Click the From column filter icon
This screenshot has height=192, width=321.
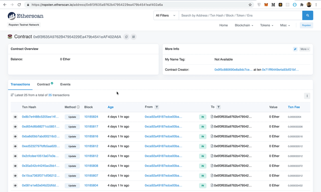(x=157, y=107)
